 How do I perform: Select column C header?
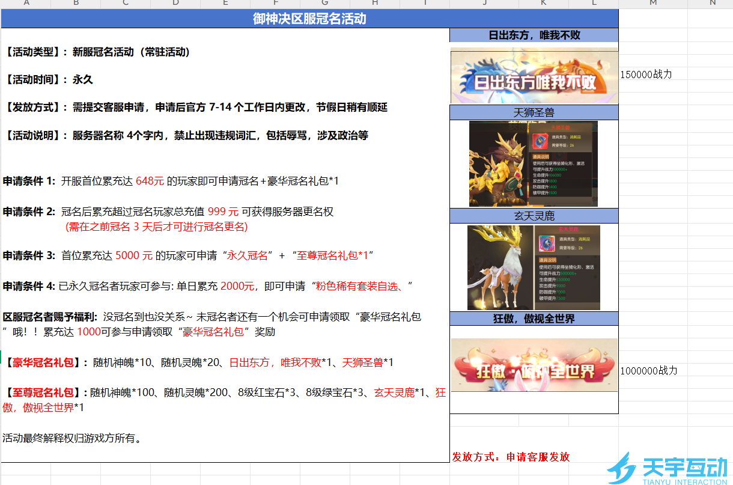(x=126, y=4)
